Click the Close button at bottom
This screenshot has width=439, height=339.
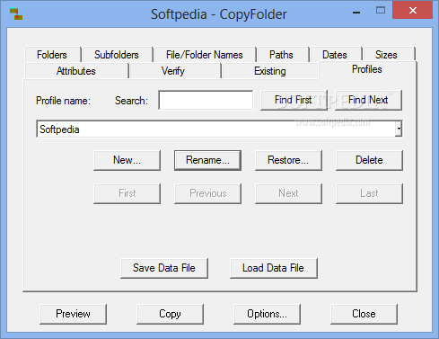[364, 314]
